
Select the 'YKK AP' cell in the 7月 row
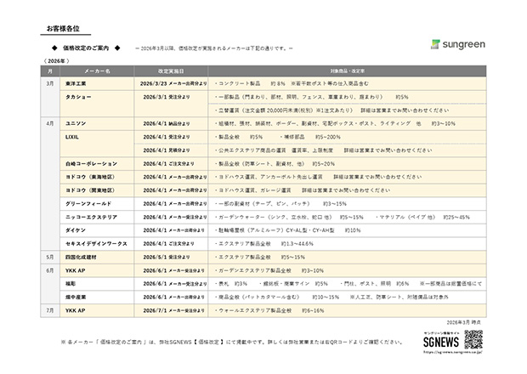[x=97, y=311]
